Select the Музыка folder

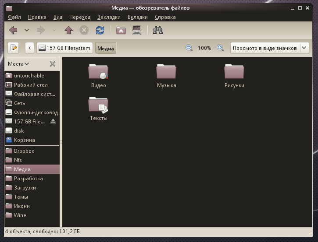point(166,76)
